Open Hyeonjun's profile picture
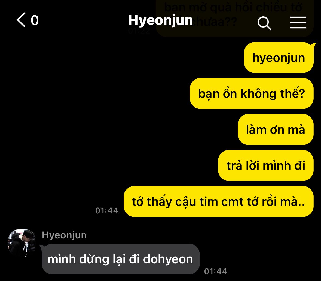321x281 pixels. 22,243
